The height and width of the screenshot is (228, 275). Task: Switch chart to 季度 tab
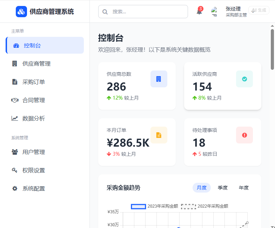(223, 188)
